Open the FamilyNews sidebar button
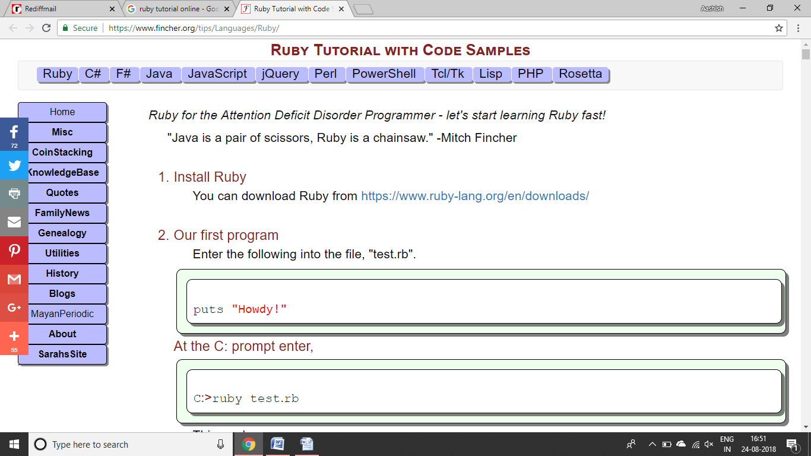 62,213
